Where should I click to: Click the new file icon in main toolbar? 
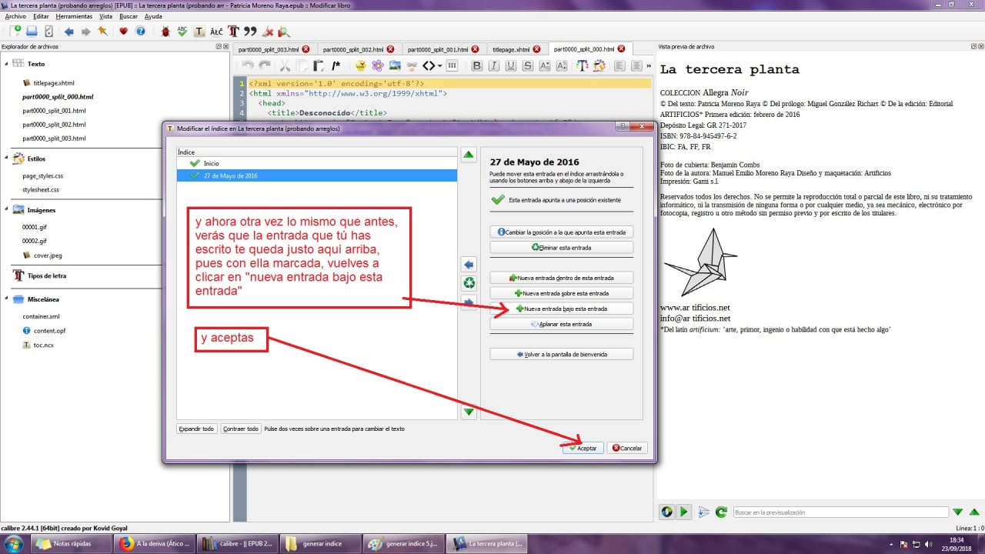(x=16, y=32)
